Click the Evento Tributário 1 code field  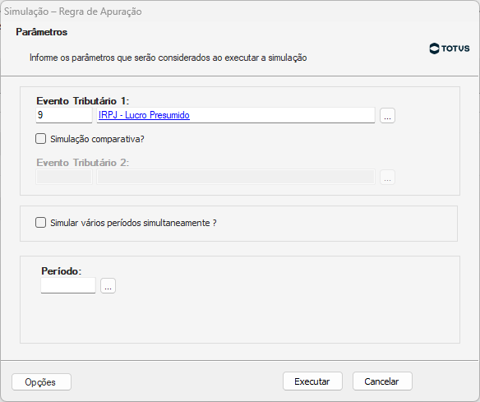coord(64,115)
